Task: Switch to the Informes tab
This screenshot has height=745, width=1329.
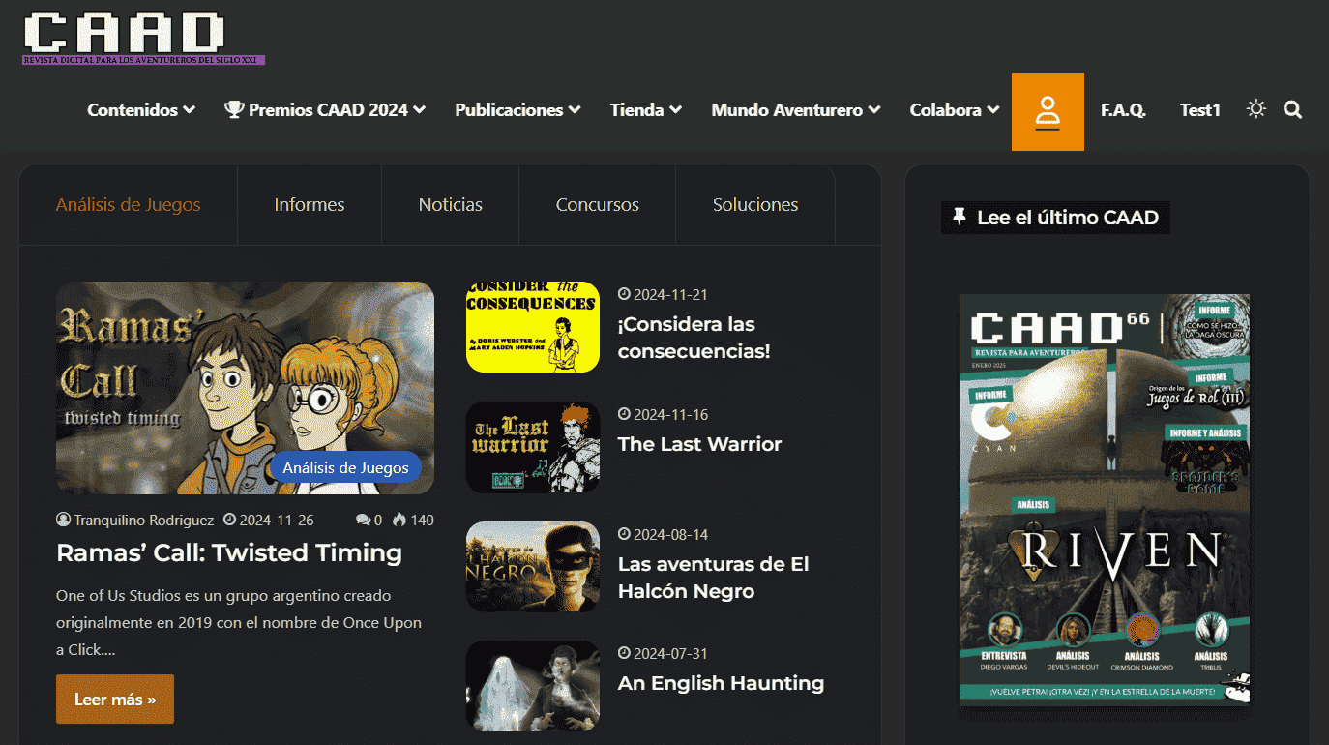Action: tap(309, 205)
